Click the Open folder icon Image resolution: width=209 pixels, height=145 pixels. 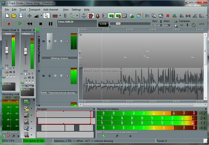pyautogui.click(x=14, y=16)
